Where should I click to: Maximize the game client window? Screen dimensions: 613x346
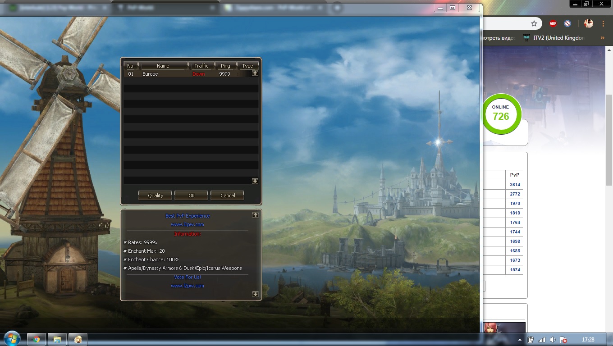(x=453, y=8)
